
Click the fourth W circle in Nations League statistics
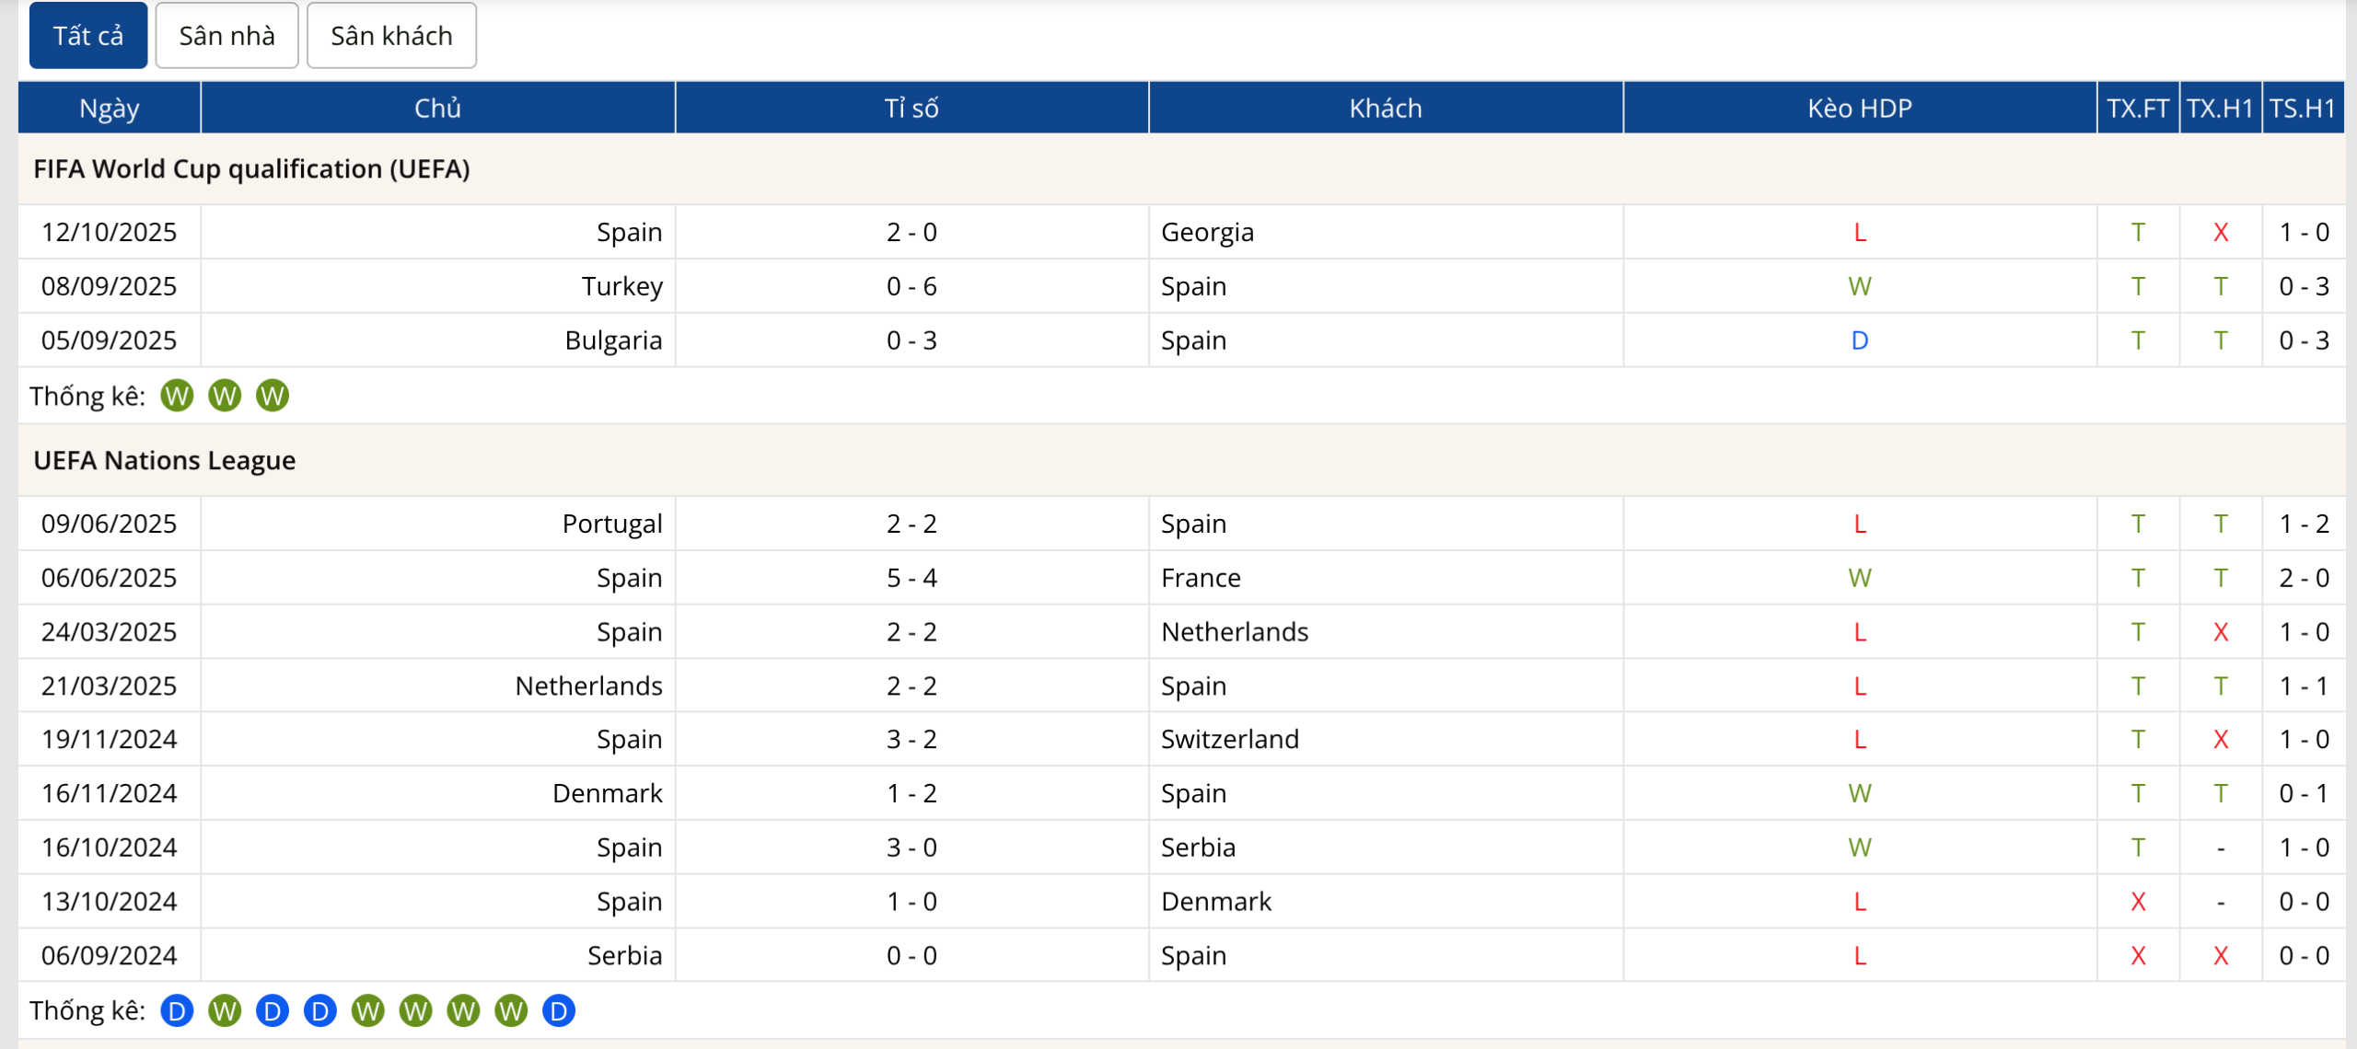(464, 1010)
